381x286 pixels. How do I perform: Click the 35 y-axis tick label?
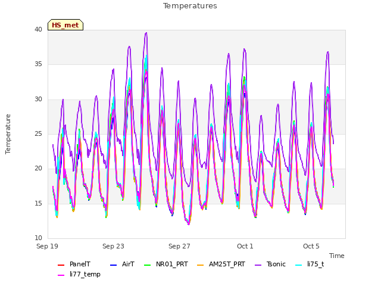[x=38, y=64]
